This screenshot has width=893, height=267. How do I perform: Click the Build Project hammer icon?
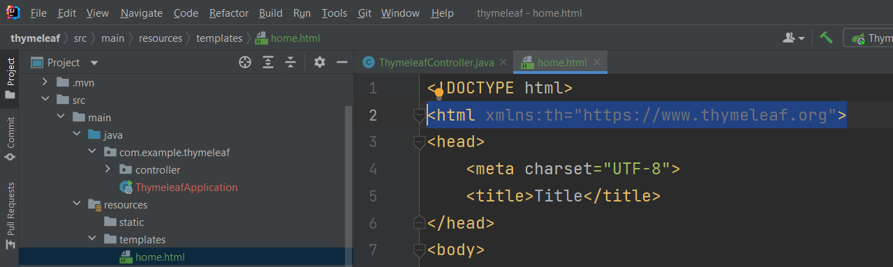pos(826,38)
